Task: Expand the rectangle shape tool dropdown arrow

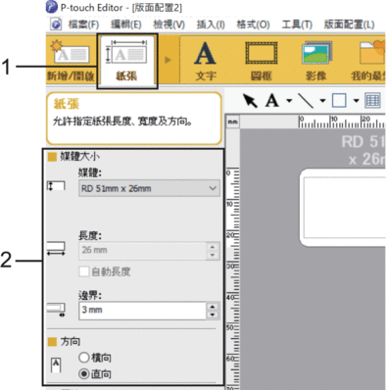Action: [x=356, y=101]
